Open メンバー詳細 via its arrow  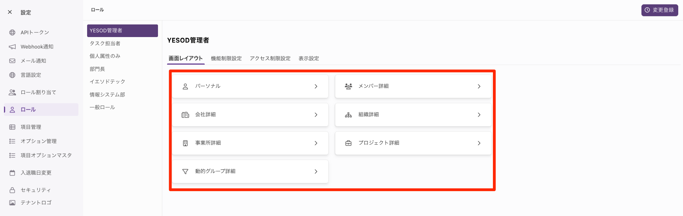tap(479, 86)
